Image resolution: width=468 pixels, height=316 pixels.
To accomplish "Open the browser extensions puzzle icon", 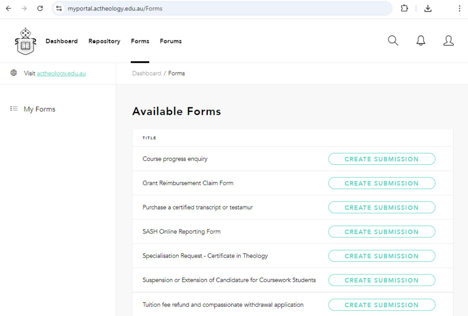I will [x=404, y=8].
